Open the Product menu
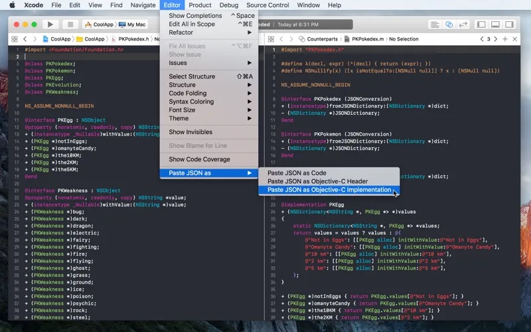Image resolution: width=531 pixels, height=332 pixels. click(200, 5)
